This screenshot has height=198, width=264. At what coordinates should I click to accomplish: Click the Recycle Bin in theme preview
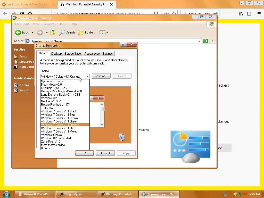tap(122, 137)
